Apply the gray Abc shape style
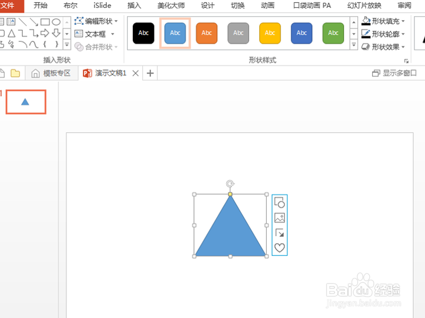Viewport: 425px width, 318px height. [x=238, y=33]
